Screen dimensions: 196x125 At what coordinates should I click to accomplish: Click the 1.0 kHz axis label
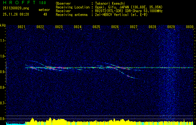pos(2,56)
